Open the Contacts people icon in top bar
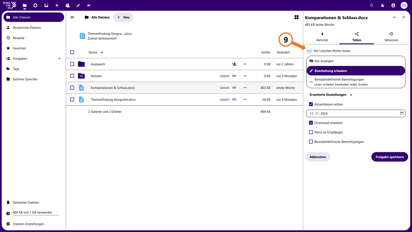The width and height of the screenshot is (412, 232). pyautogui.click(x=67, y=5)
